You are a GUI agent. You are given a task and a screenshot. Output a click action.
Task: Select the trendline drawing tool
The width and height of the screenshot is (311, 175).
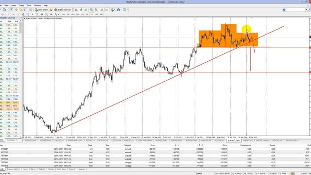(18, 14)
